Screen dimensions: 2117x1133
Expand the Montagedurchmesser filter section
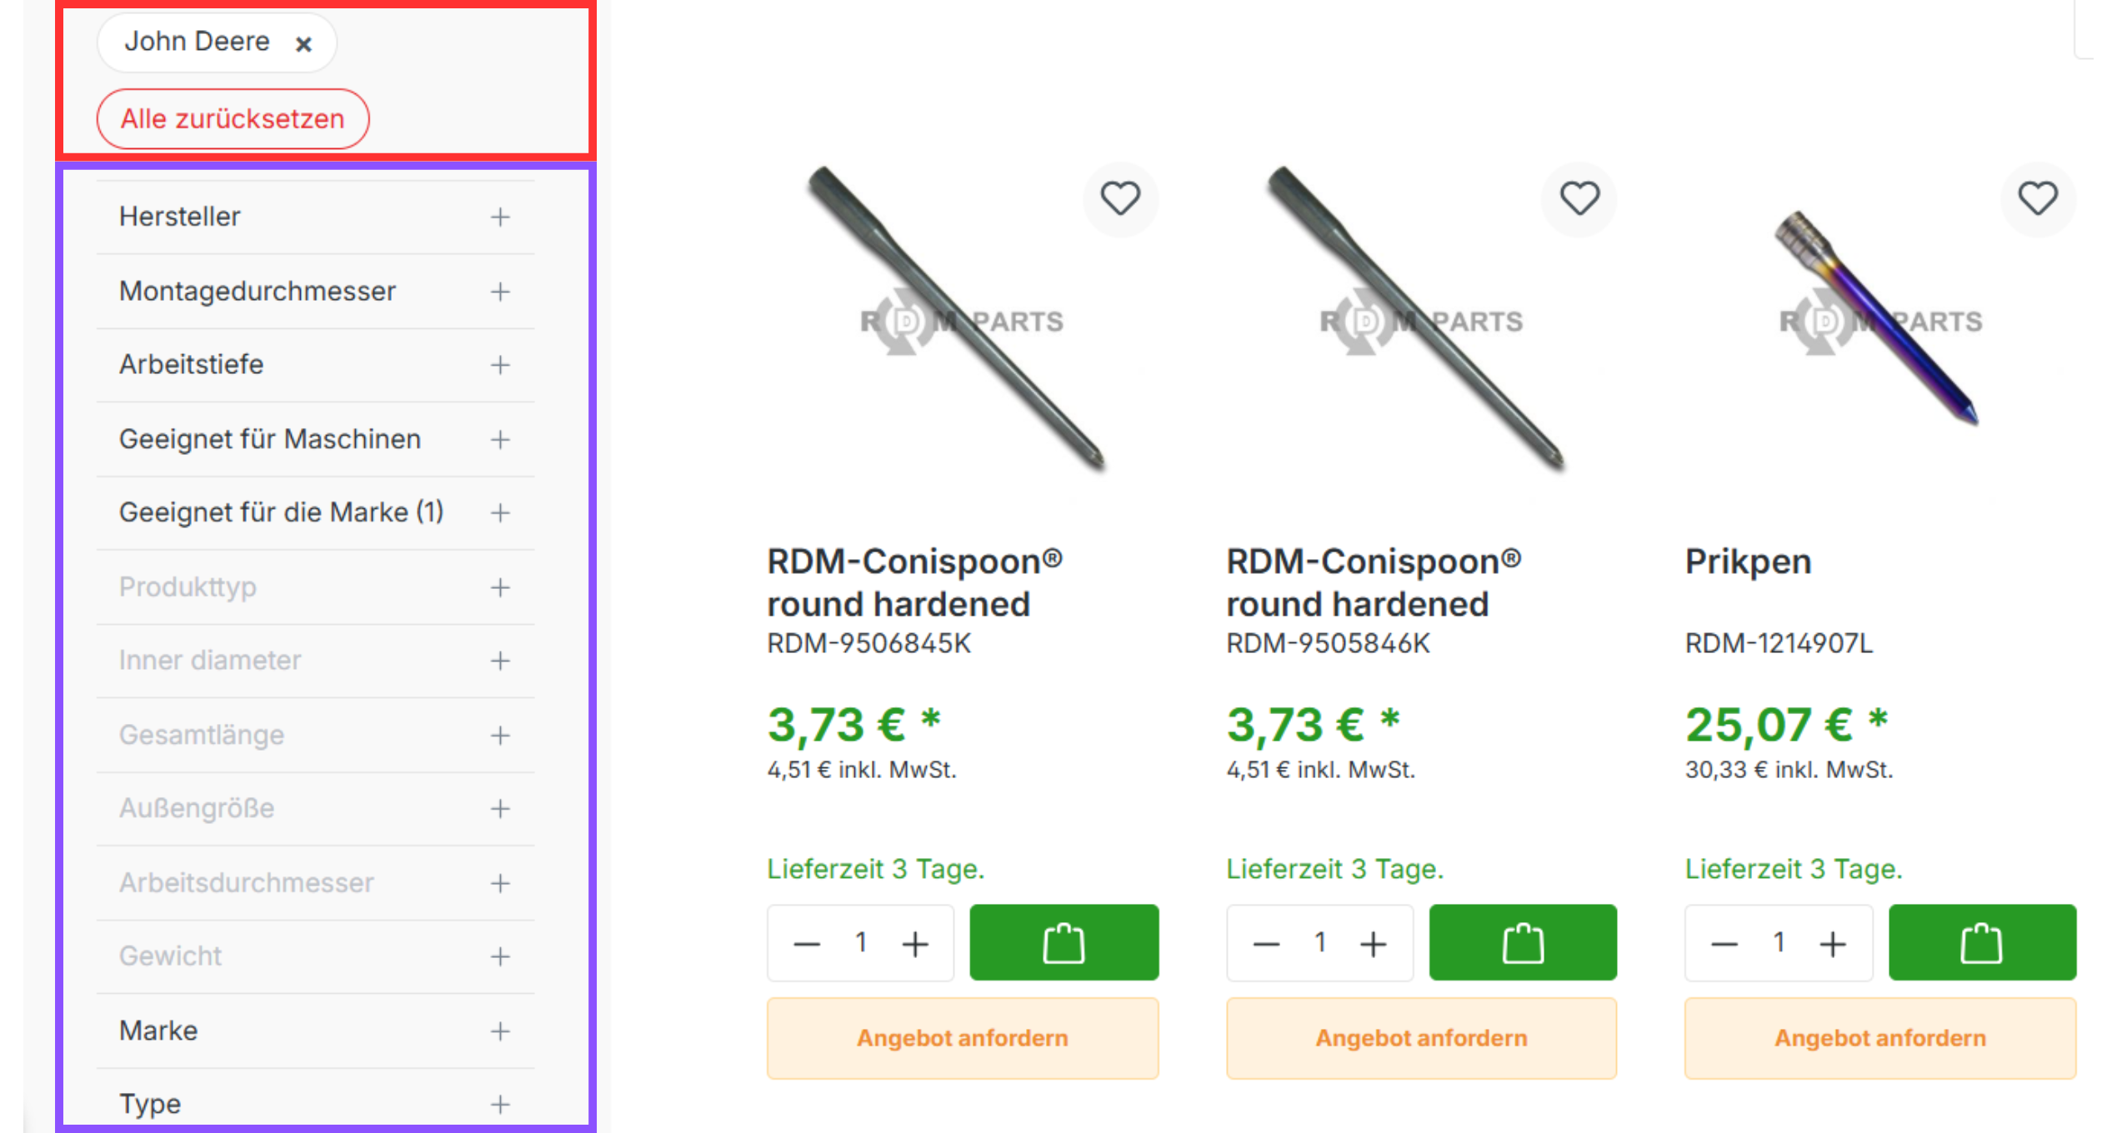(x=499, y=292)
